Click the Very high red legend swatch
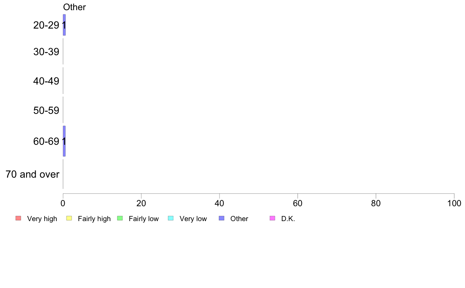The width and height of the screenshot is (465, 288). [x=18, y=218]
